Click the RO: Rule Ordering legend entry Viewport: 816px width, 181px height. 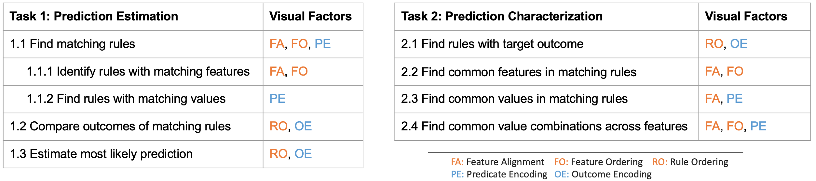[x=690, y=162]
